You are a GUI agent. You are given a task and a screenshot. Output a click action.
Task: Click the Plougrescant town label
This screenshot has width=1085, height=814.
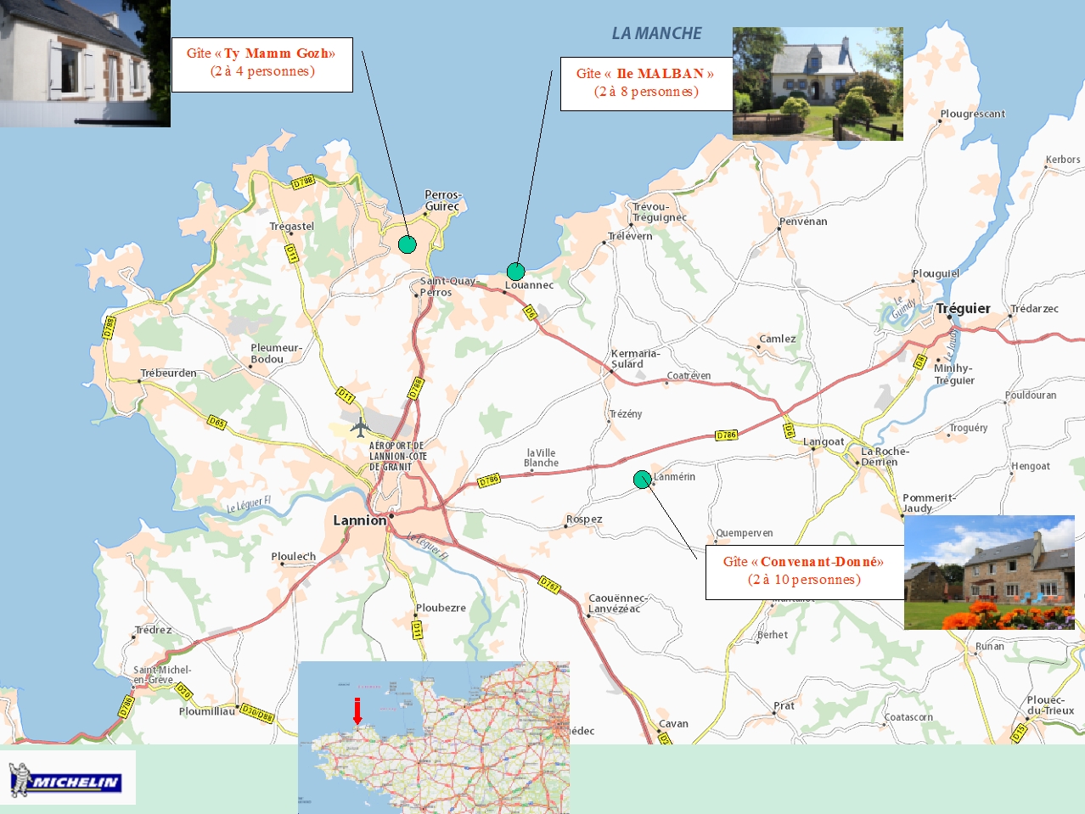coord(973,114)
